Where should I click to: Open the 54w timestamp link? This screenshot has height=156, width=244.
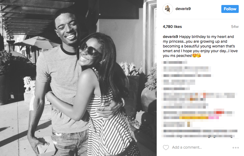[235, 27]
